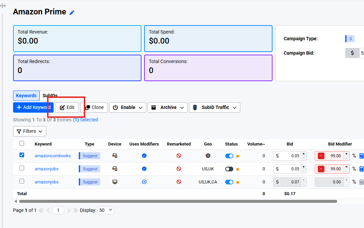
Task: Click the Uses Modifiers X icon in third row
Action: tap(144, 182)
